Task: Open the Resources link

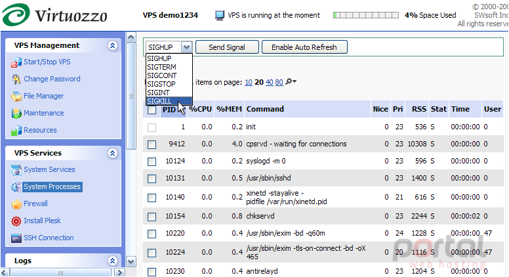Action: coord(40,130)
